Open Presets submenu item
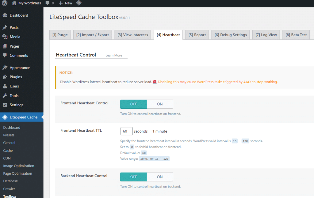Image resolution: width=314 pixels, height=198 pixels. (9, 135)
